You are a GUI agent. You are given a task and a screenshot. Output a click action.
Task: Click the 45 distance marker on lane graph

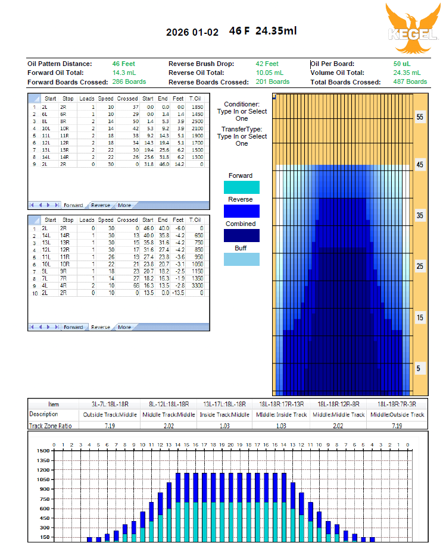click(419, 165)
